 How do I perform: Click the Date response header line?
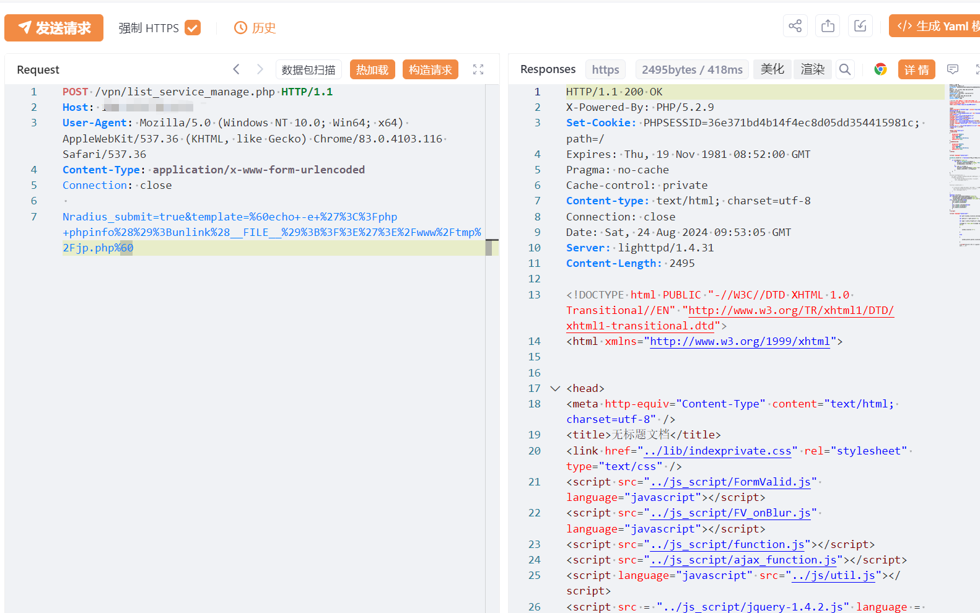point(679,232)
